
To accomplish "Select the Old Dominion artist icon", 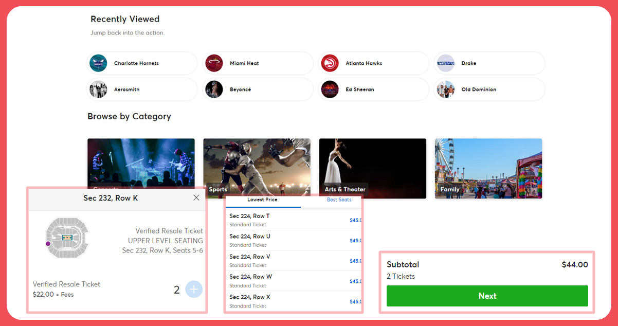I will 446,89.
